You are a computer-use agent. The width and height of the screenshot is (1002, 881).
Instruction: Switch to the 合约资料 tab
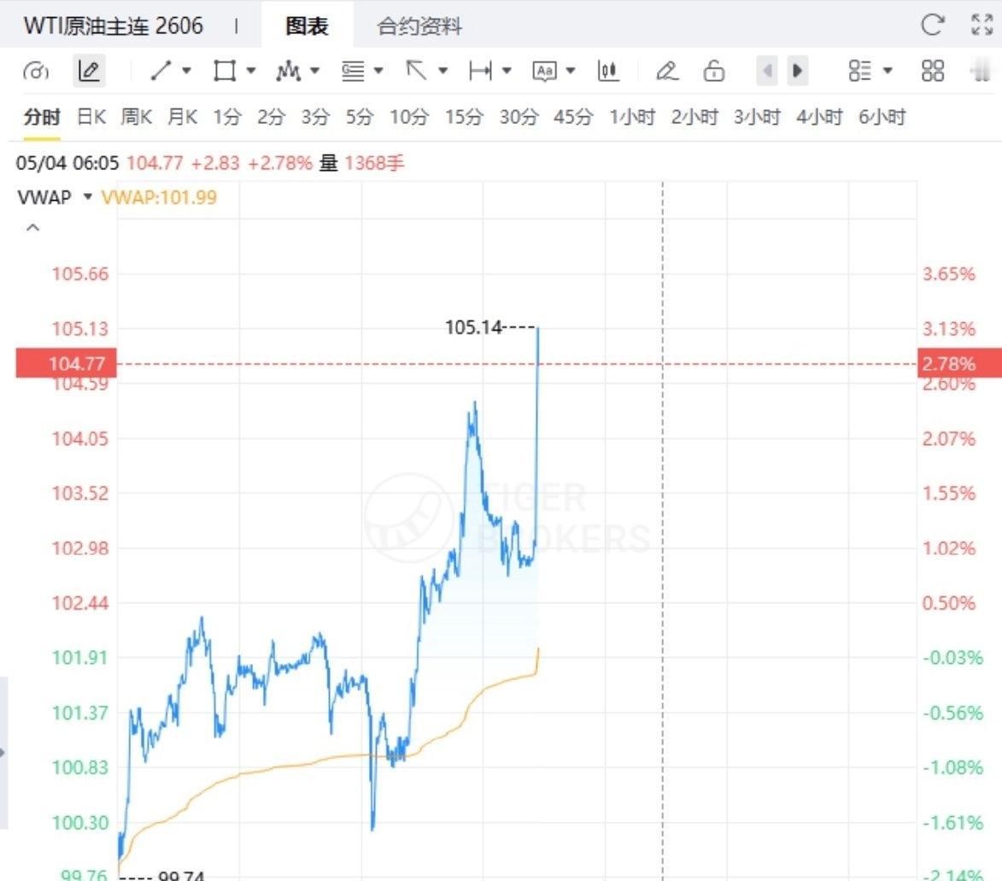(419, 26)
